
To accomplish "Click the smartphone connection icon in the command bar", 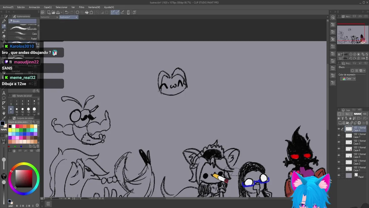I will coord(128,12).
